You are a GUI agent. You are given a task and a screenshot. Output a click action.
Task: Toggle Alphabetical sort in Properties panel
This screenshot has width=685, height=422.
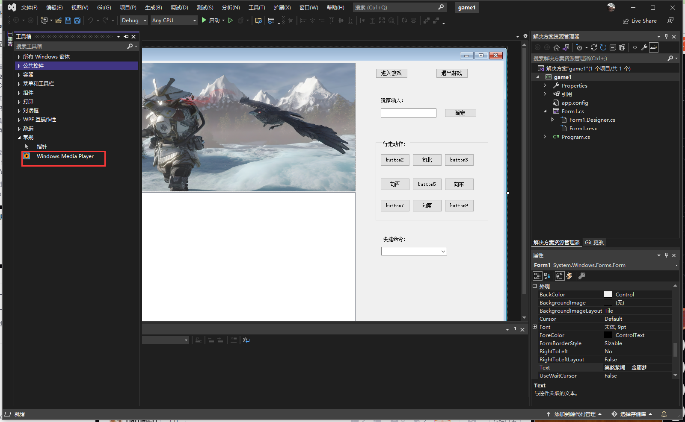point(547,276)
